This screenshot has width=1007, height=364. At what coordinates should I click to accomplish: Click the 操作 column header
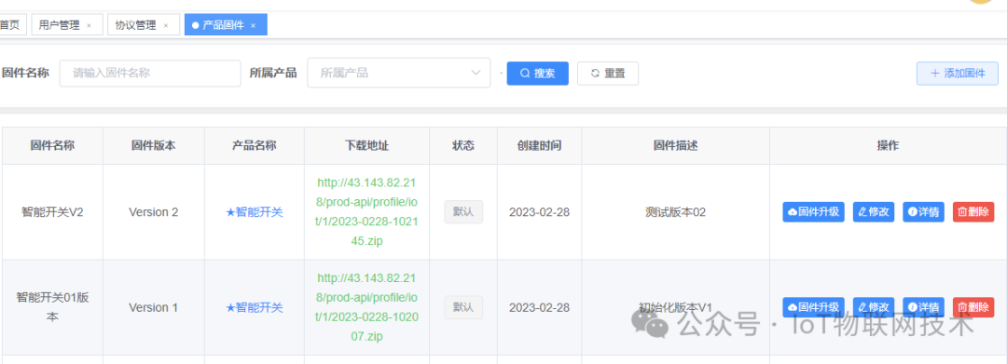pyautogui.click(x=889, y=145)
